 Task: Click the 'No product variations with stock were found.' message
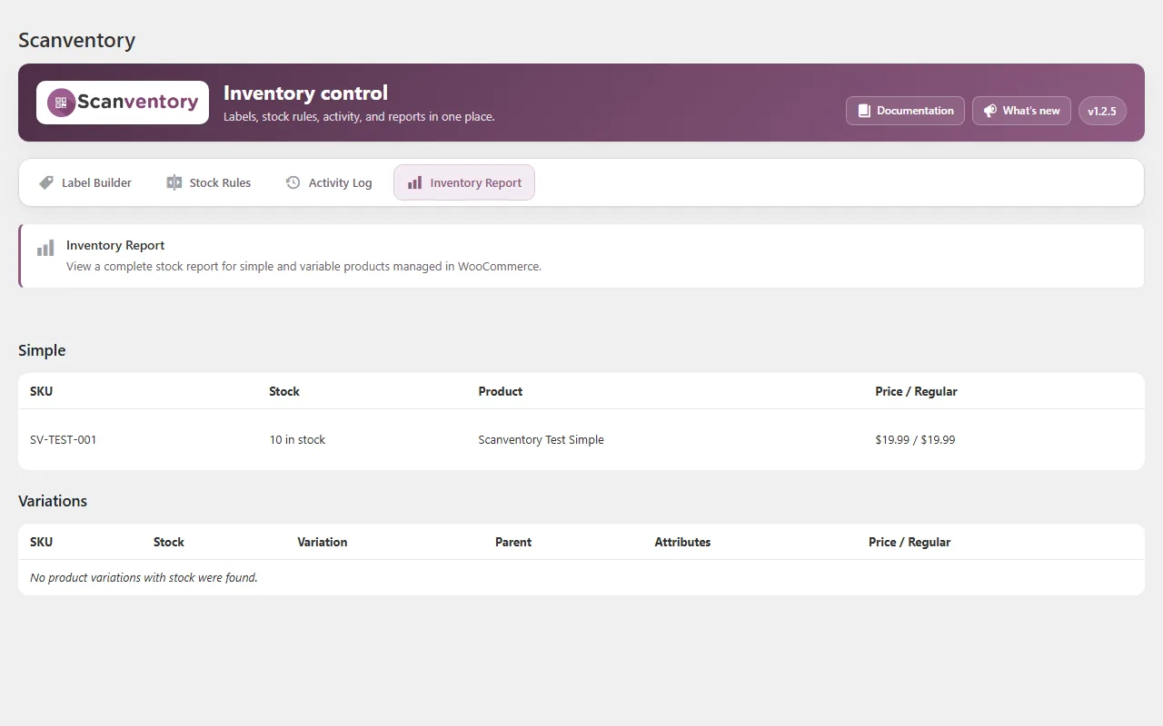(144, 578)
